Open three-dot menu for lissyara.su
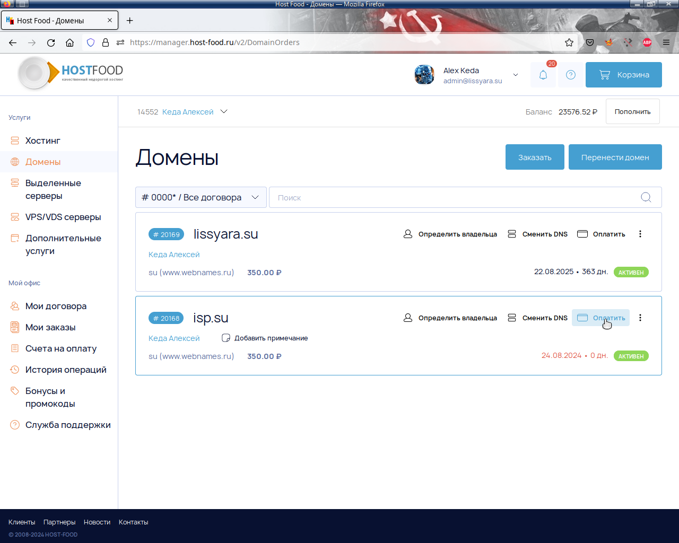The image size is (679, 543). coord(640,234)
